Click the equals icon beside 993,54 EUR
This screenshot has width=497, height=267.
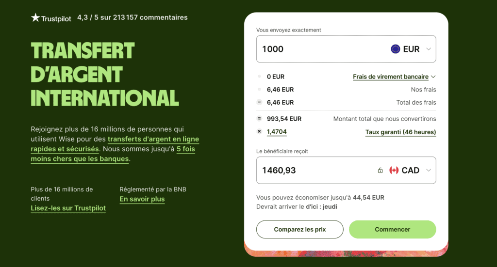coord(259,119)
